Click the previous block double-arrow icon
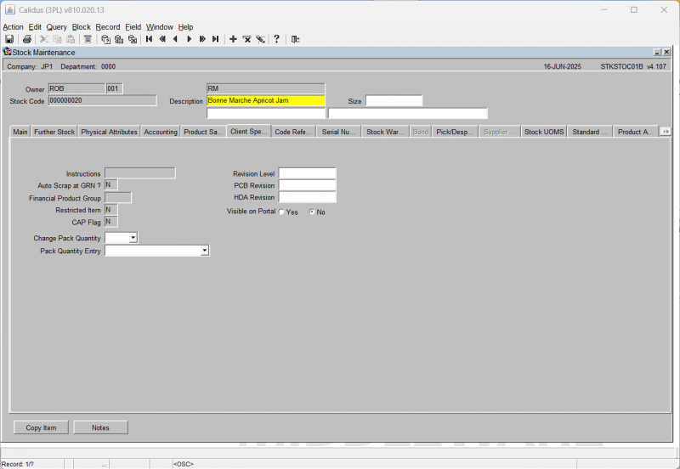The height and width of the screenshot is (469, 680). [x=162, y=39]
